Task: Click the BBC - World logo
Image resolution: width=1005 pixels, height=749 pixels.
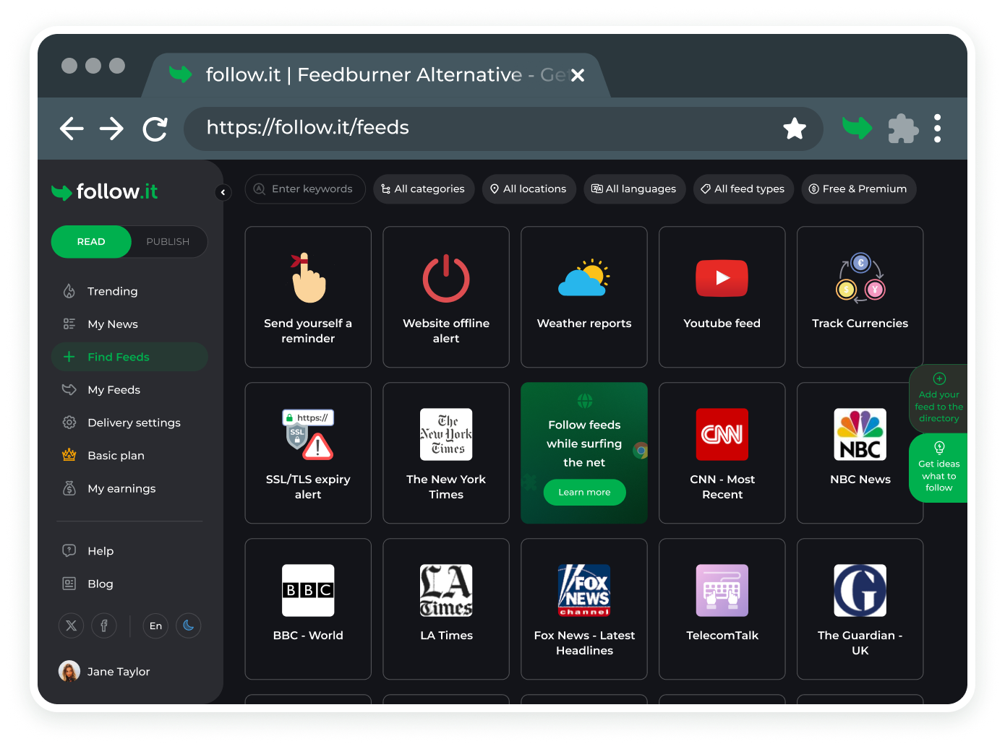Action: click(x=308, y=590)
